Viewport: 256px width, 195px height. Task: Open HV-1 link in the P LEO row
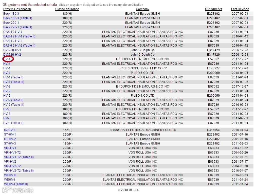(7, 73)
